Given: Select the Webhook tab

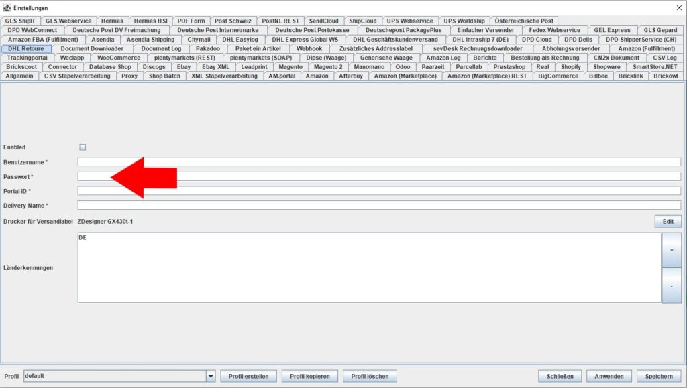Looking at the screenshot, I should [309, 48].
